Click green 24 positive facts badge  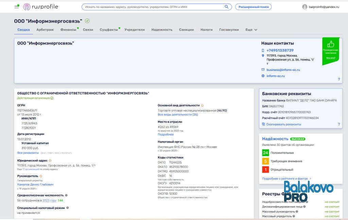click(265, 153)
